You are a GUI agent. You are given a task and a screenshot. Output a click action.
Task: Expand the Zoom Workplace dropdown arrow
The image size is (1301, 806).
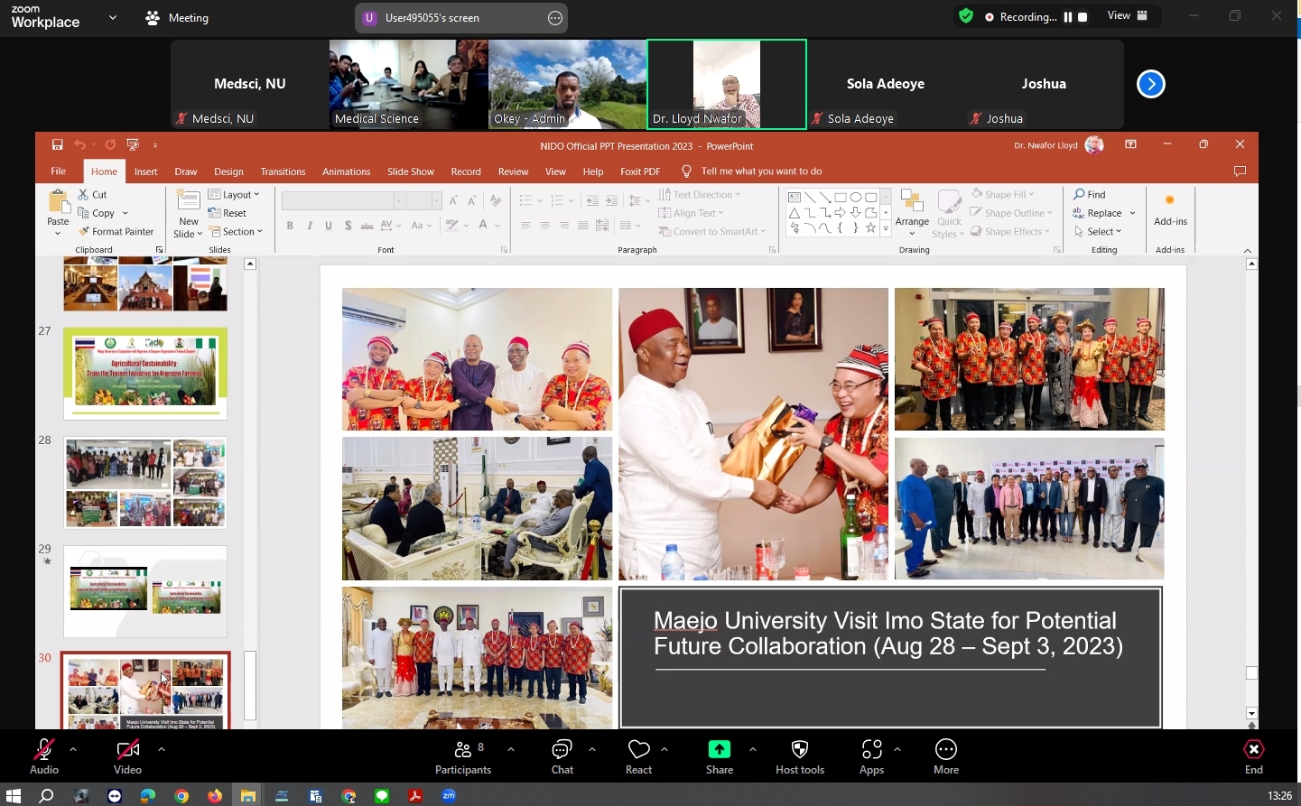[x=113, y=17]
